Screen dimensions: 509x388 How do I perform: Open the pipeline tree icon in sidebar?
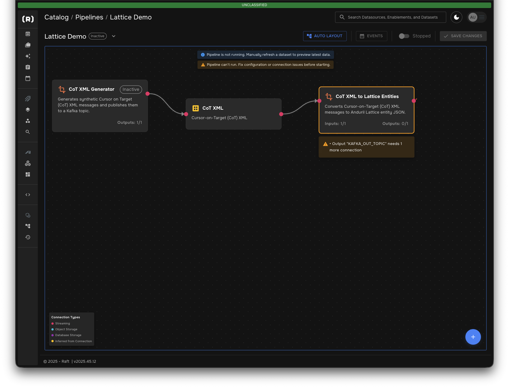[x=28, y=226]
